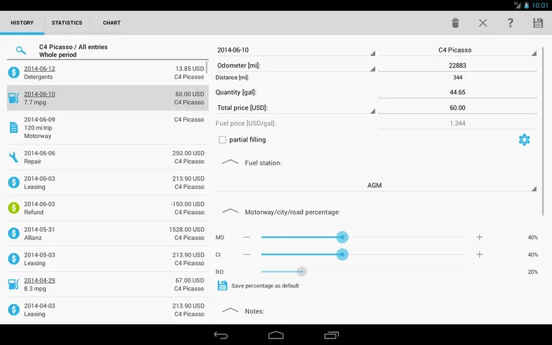552x345 pixels.
Task: Open help with the question mark icon
Action: pos(510,23)
